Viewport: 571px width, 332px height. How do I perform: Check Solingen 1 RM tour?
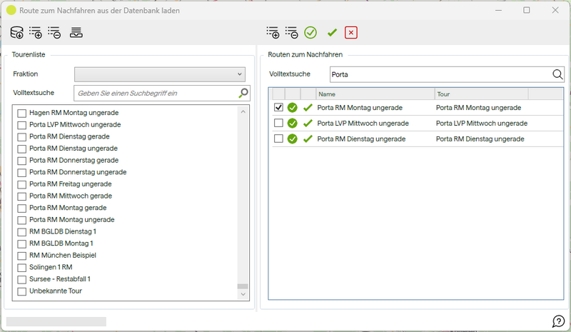[x=22, y=268]
